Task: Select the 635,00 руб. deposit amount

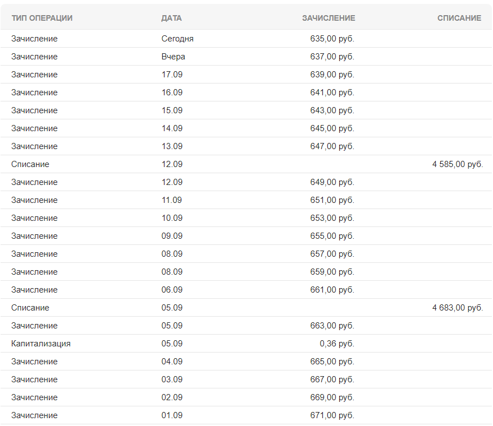Action: pos(332,39)
